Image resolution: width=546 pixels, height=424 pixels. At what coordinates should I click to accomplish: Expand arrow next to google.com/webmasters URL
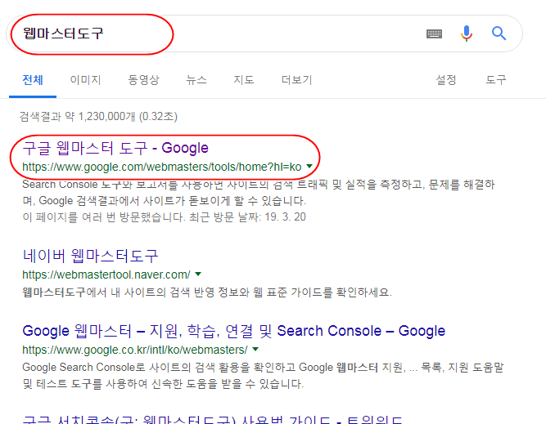309,166
